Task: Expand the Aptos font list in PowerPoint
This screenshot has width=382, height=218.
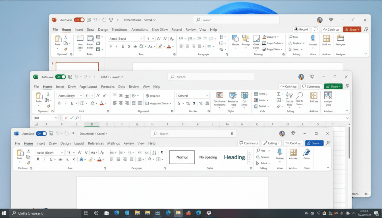Action: click(141, 38)
